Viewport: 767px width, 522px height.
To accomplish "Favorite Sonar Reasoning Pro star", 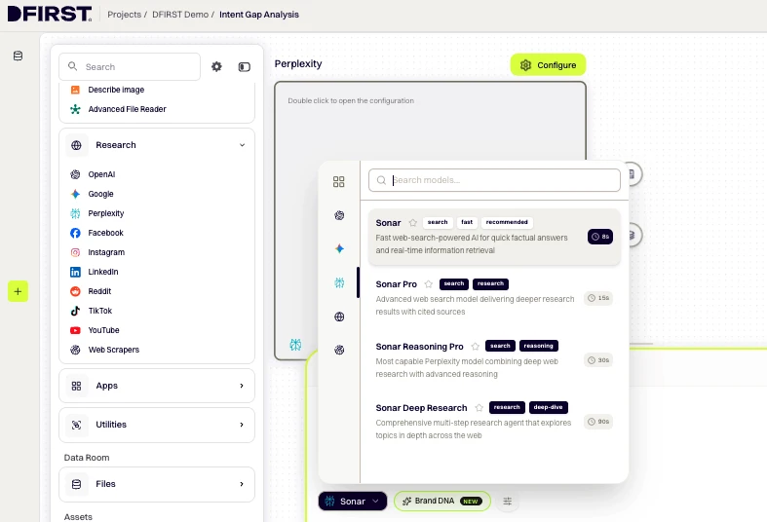I will click(x=475, y=347).
